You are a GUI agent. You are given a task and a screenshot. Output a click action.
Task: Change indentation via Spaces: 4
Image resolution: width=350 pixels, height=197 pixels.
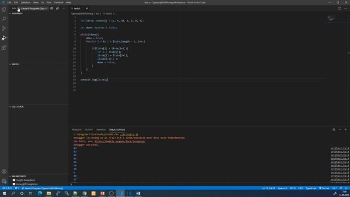tap(282, 188)
